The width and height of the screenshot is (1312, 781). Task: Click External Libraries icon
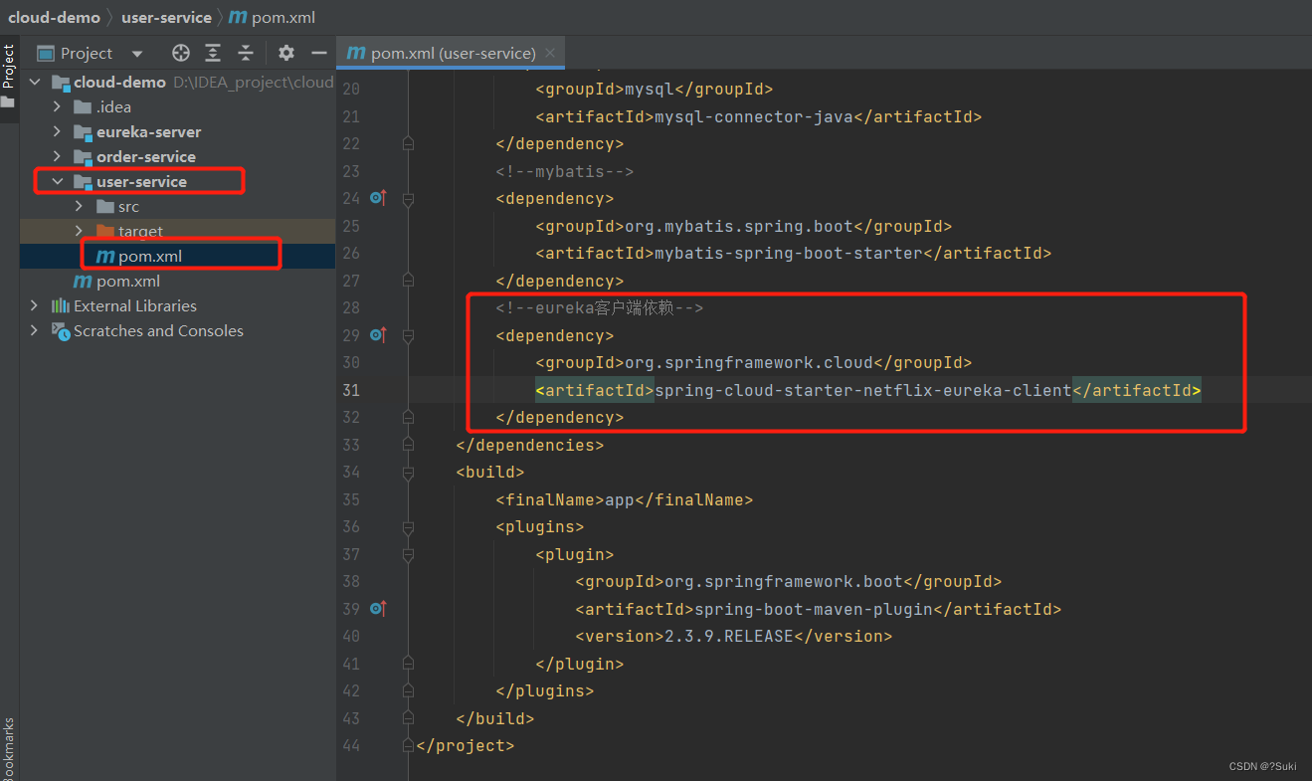point(61,305)
